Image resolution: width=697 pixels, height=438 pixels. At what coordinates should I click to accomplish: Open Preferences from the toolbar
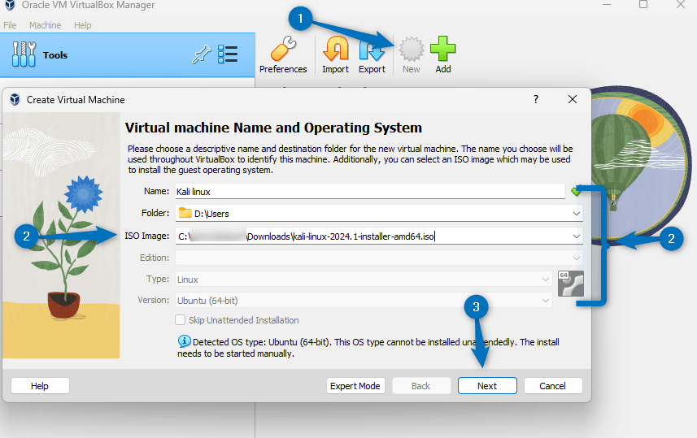283,55
